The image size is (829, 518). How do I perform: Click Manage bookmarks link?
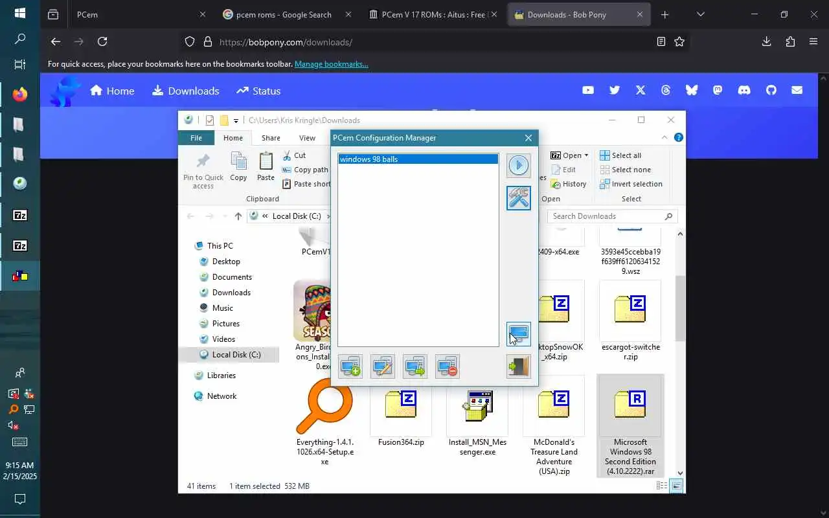click(332, 64)
